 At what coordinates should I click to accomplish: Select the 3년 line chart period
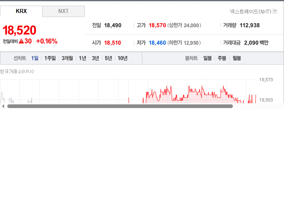(95, 58)
